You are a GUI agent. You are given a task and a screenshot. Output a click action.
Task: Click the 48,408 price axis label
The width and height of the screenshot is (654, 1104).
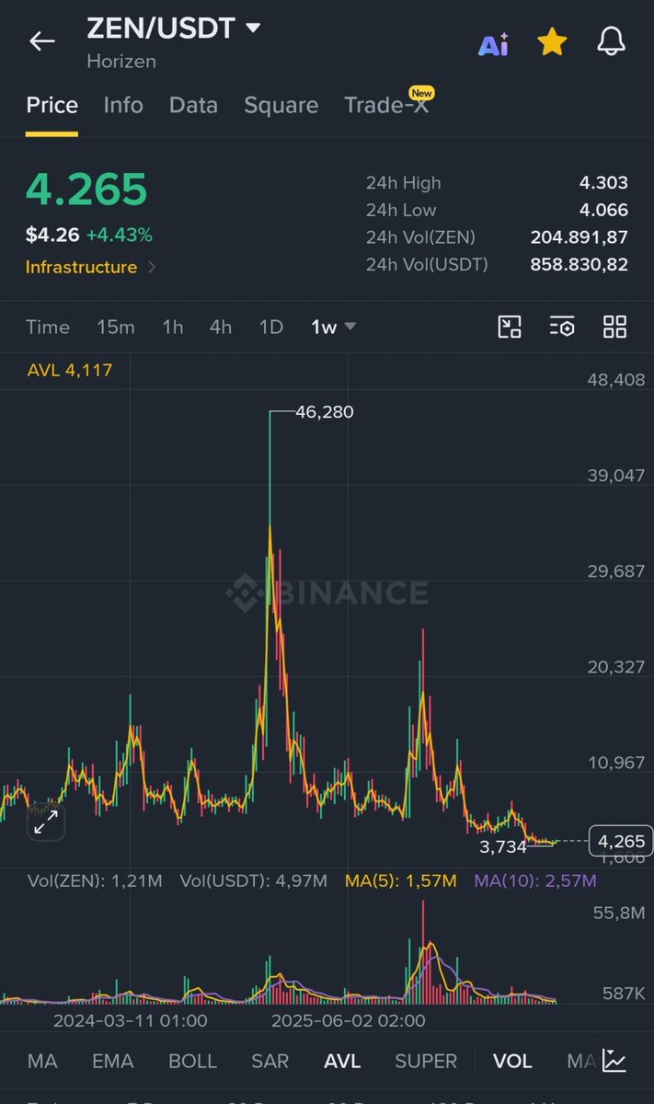616,379
